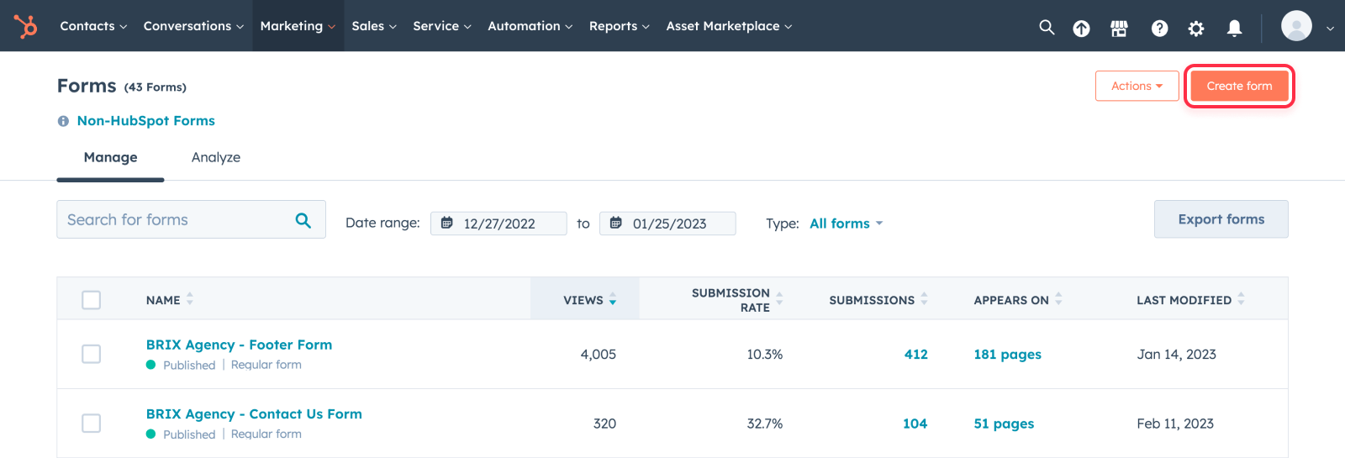The image size is (1345, 458).
Task: Select the BRIX Agency - Footer Form checkbox
Action: point(92,354)
